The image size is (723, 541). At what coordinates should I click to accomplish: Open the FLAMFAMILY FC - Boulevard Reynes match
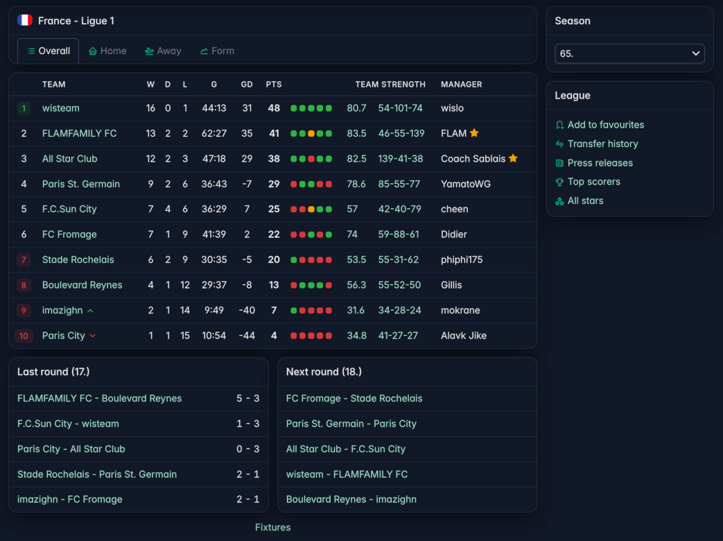tap(100, 399)
